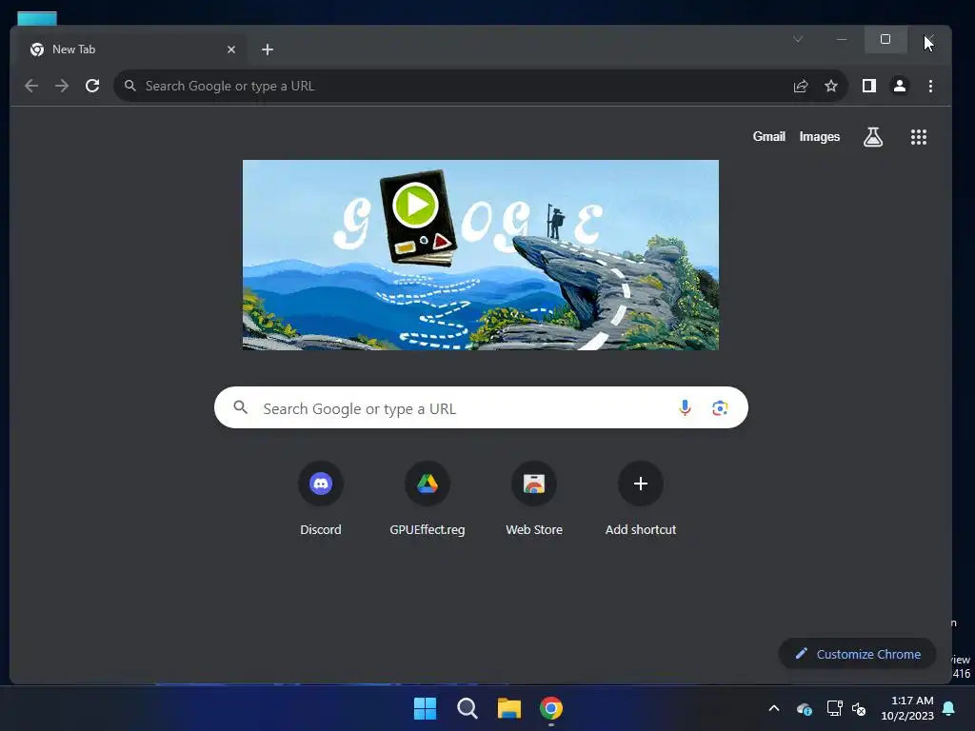Viewport: 975px width, 731px height.
Task: Close the New Tab tab
Action: click(x=231, y=49)
